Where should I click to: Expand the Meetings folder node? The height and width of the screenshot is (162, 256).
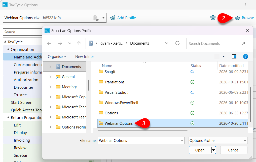[x=50, y=87]
